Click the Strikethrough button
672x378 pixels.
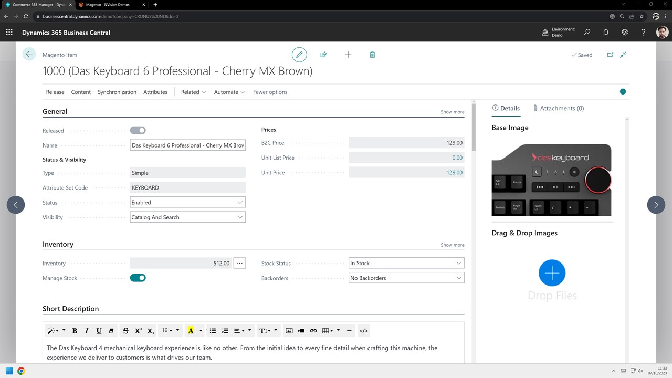125,331
